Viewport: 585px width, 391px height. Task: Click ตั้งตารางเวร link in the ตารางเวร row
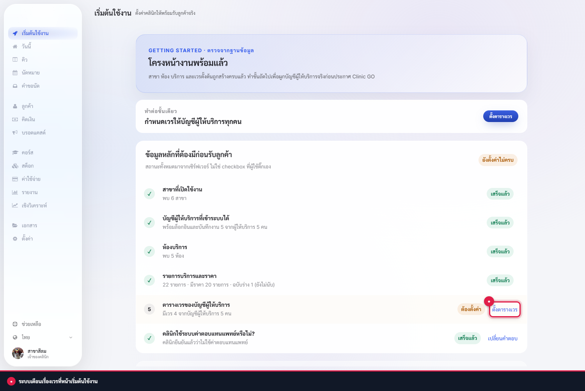coord(505,310)
